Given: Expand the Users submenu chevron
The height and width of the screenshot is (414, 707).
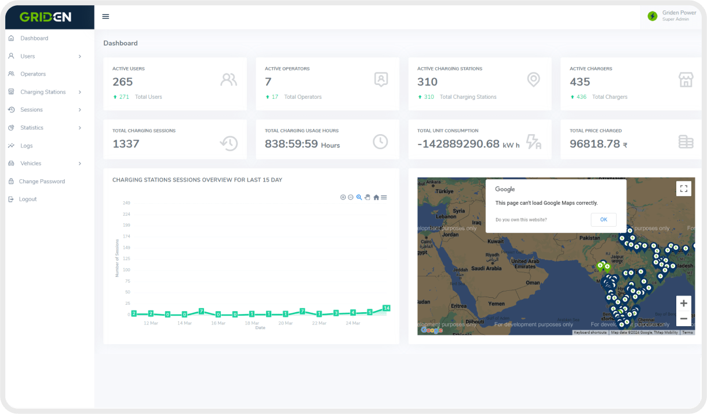Looking at the screenshot, I should [x=80, y=56].
